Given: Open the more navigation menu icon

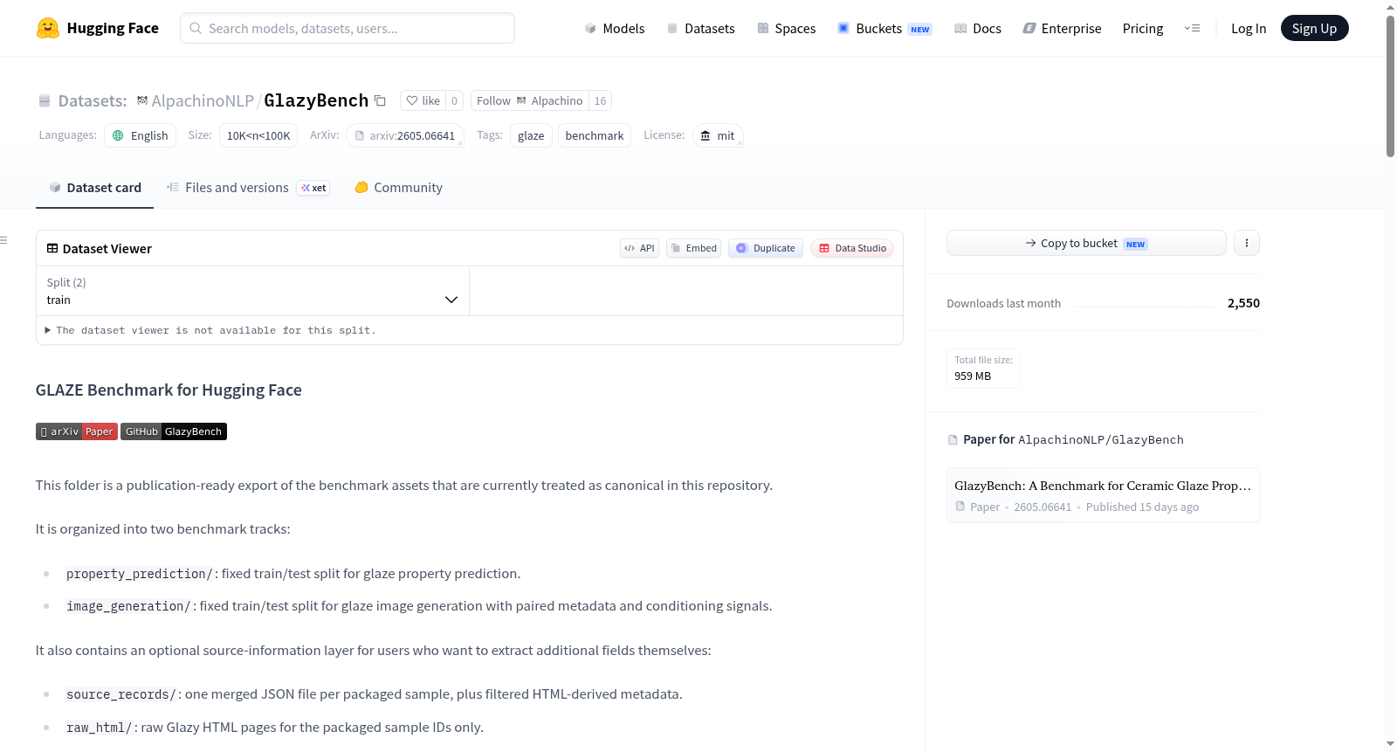Looking at the screenshot, I should click(1192, 28).
